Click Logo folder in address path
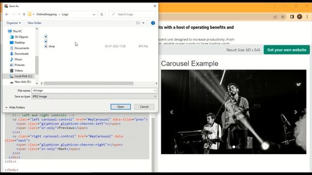This screenshot has height=175, width=312. click(x=65, y=14)
